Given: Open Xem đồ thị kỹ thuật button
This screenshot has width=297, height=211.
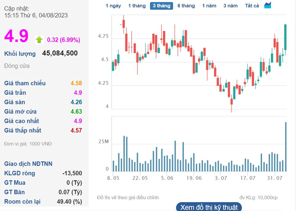Looking at the screenshot, I should pos(209,207).
